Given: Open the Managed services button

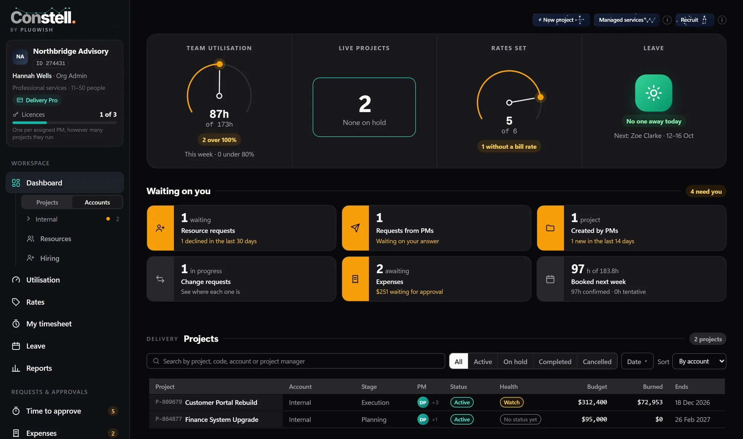Looking at the screenshot, I should 627,20.
